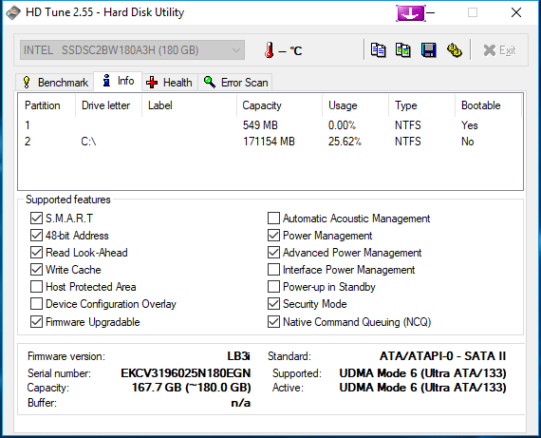The image size is (541, 438).
Task: Toggle Read Look-Ahead checkbox
Action: tap(36, 253)
